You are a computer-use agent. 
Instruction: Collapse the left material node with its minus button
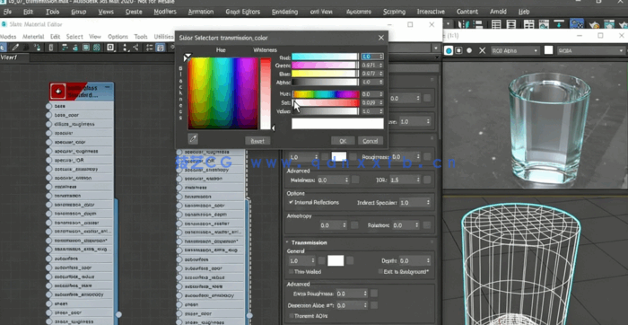point(108,86)
